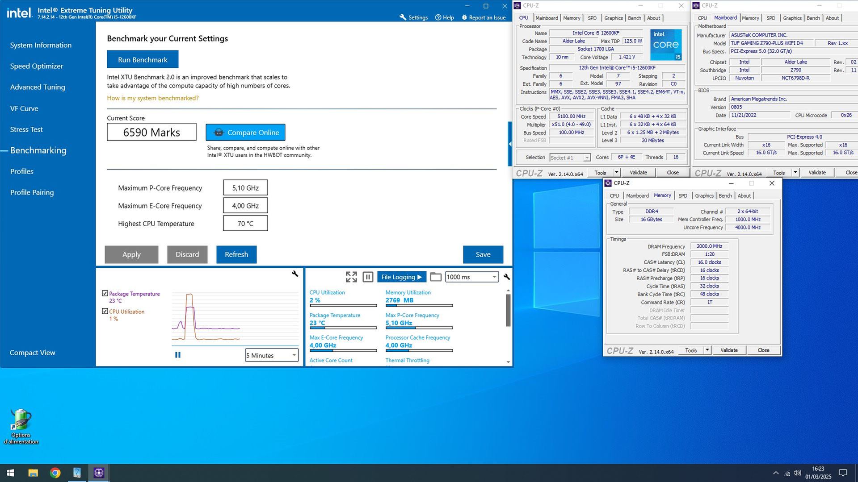Image resolution: width=858 pixels, height=482 pixels.
Task: Start File Logging
Action: tap(401, 277)
